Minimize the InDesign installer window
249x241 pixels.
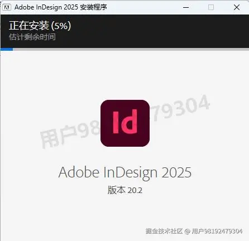pos(186,7)
